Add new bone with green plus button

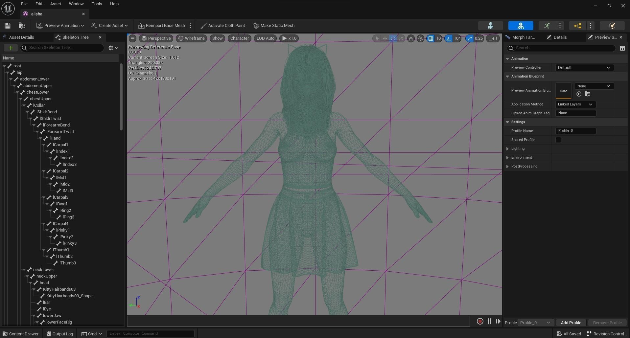click(11, 48)
